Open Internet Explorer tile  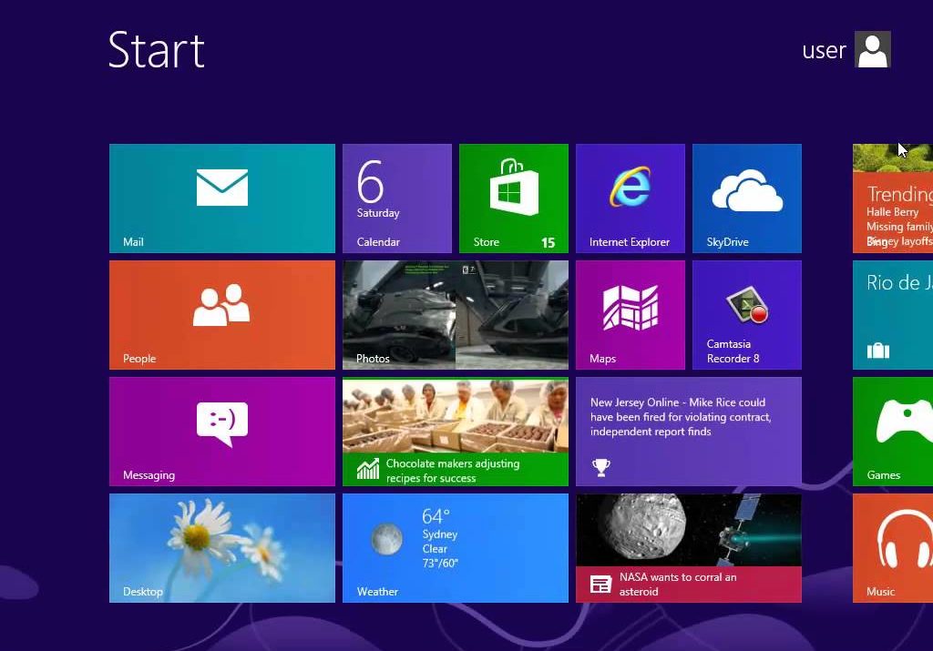630,198
